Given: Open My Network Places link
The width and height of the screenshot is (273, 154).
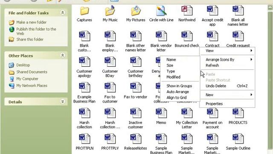Looking at the screenshot, I should [x=32, y=86].
